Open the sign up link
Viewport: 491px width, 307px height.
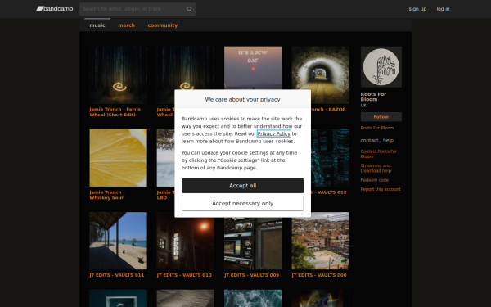pos(417,9)
